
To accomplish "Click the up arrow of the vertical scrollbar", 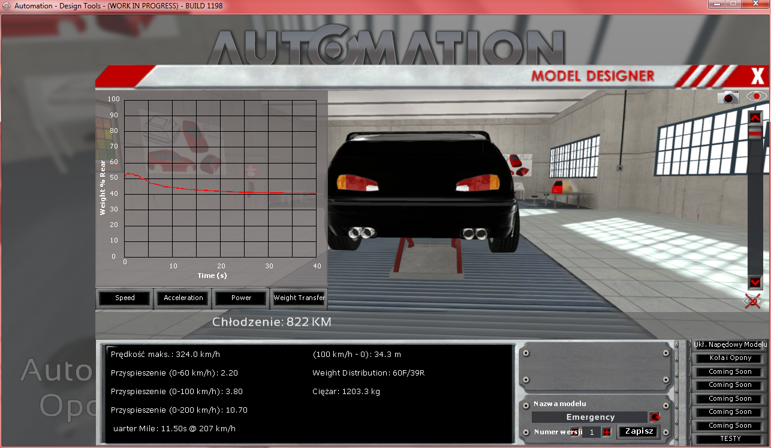I will coord(755,117).
